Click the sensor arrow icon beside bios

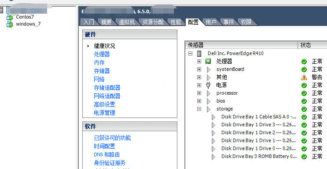click(209, 101)
